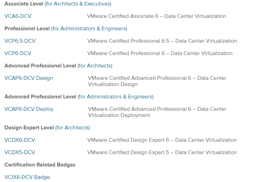Click 'Executives' beside the Associate Level heading
This screenshot has width=255, height=182.
click(x=98, y=4)
